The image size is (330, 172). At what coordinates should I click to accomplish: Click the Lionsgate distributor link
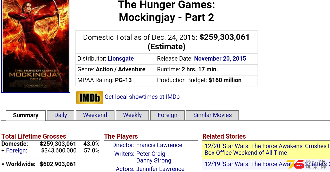pyautogui.click(x=121, y=59)
